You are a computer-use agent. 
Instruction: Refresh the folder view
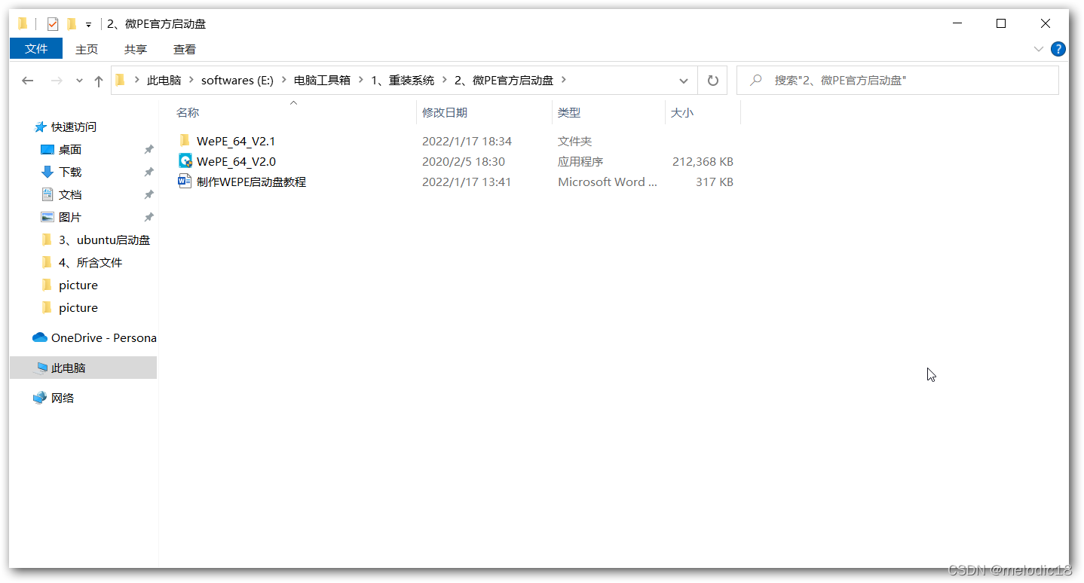point(712,81)
